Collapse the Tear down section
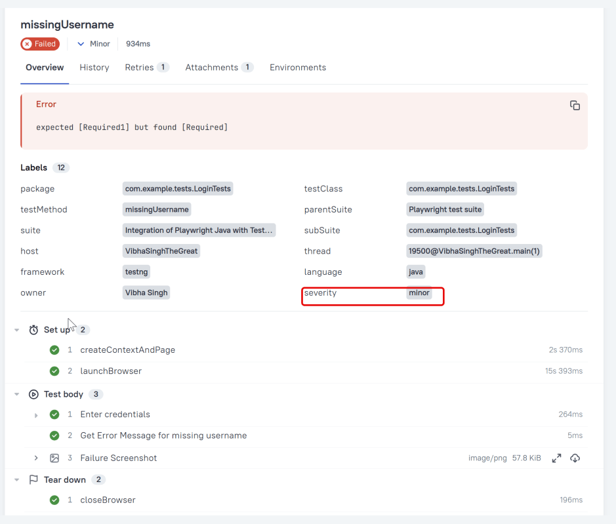Image resolution: width=616 pixels, height=524 pixels. click(17, 480)
